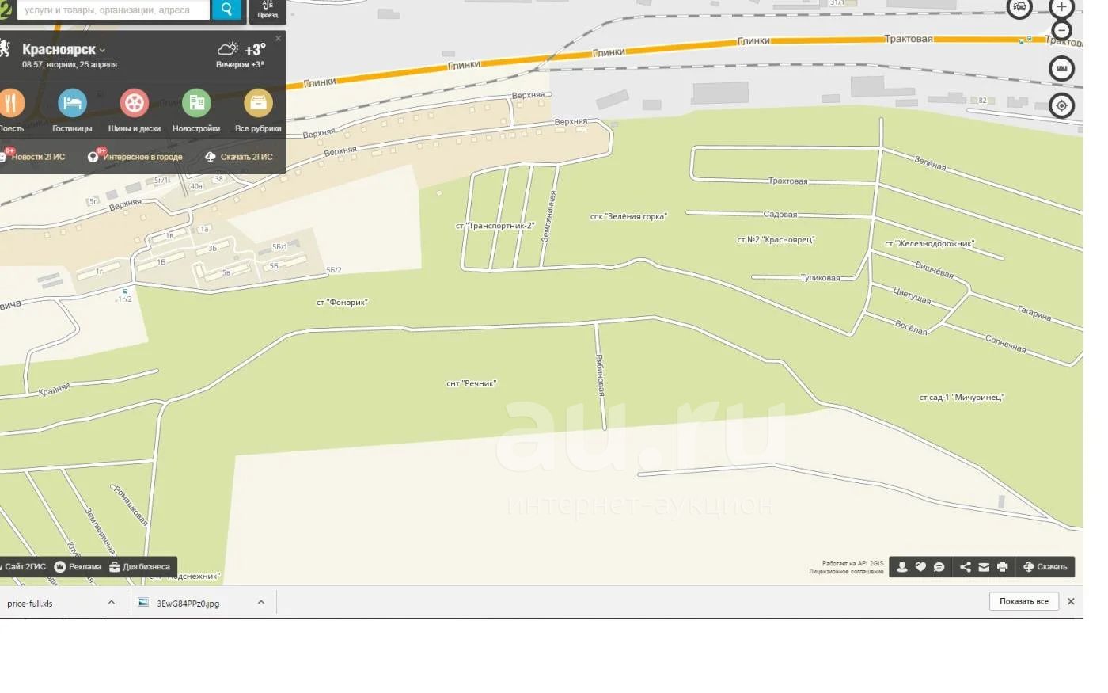Click the share icon
Viewport: 1108px width, 693px height.
(966, 567)
